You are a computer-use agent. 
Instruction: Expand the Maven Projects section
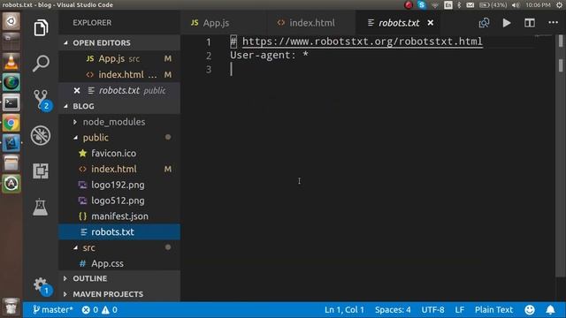click(119, 294)
